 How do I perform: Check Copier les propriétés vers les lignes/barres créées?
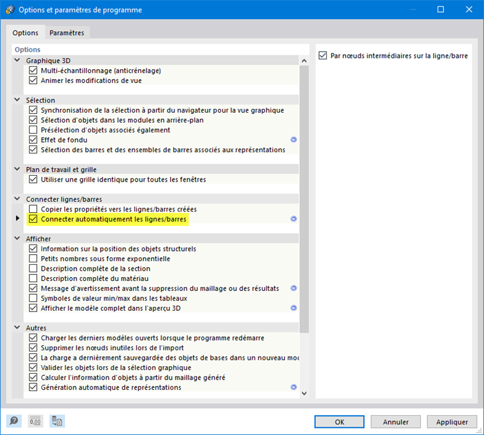click(33, 209)
